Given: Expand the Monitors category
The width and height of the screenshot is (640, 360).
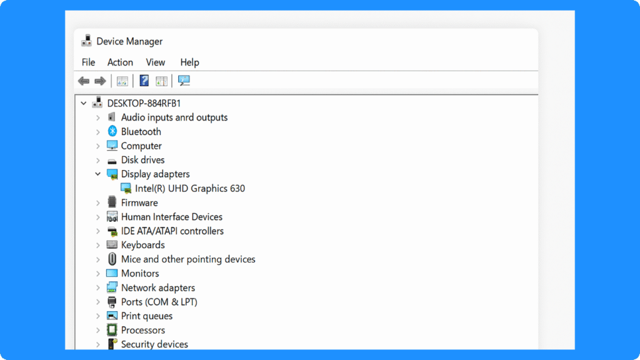Looking at the screenshot, I should click(98, 273).
